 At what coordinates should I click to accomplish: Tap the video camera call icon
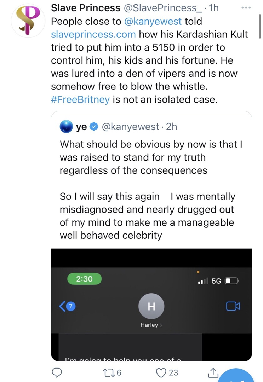point(233,306)
